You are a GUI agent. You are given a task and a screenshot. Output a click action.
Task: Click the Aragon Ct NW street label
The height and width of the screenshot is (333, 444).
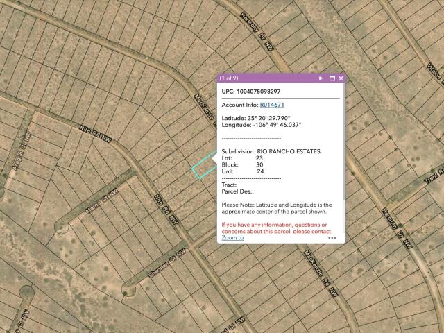point(22,151)
